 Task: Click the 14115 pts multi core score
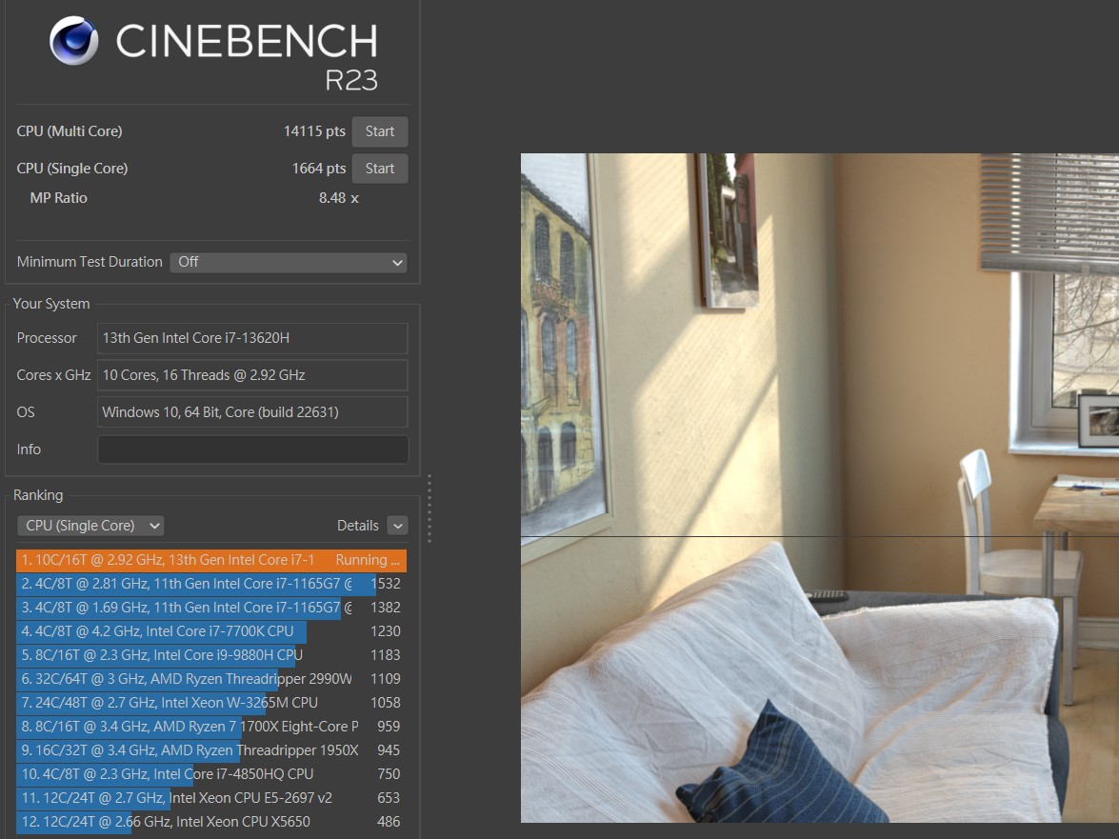point(314,131)
